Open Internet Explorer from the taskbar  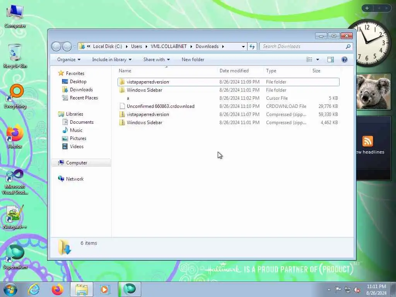(34, 289)
